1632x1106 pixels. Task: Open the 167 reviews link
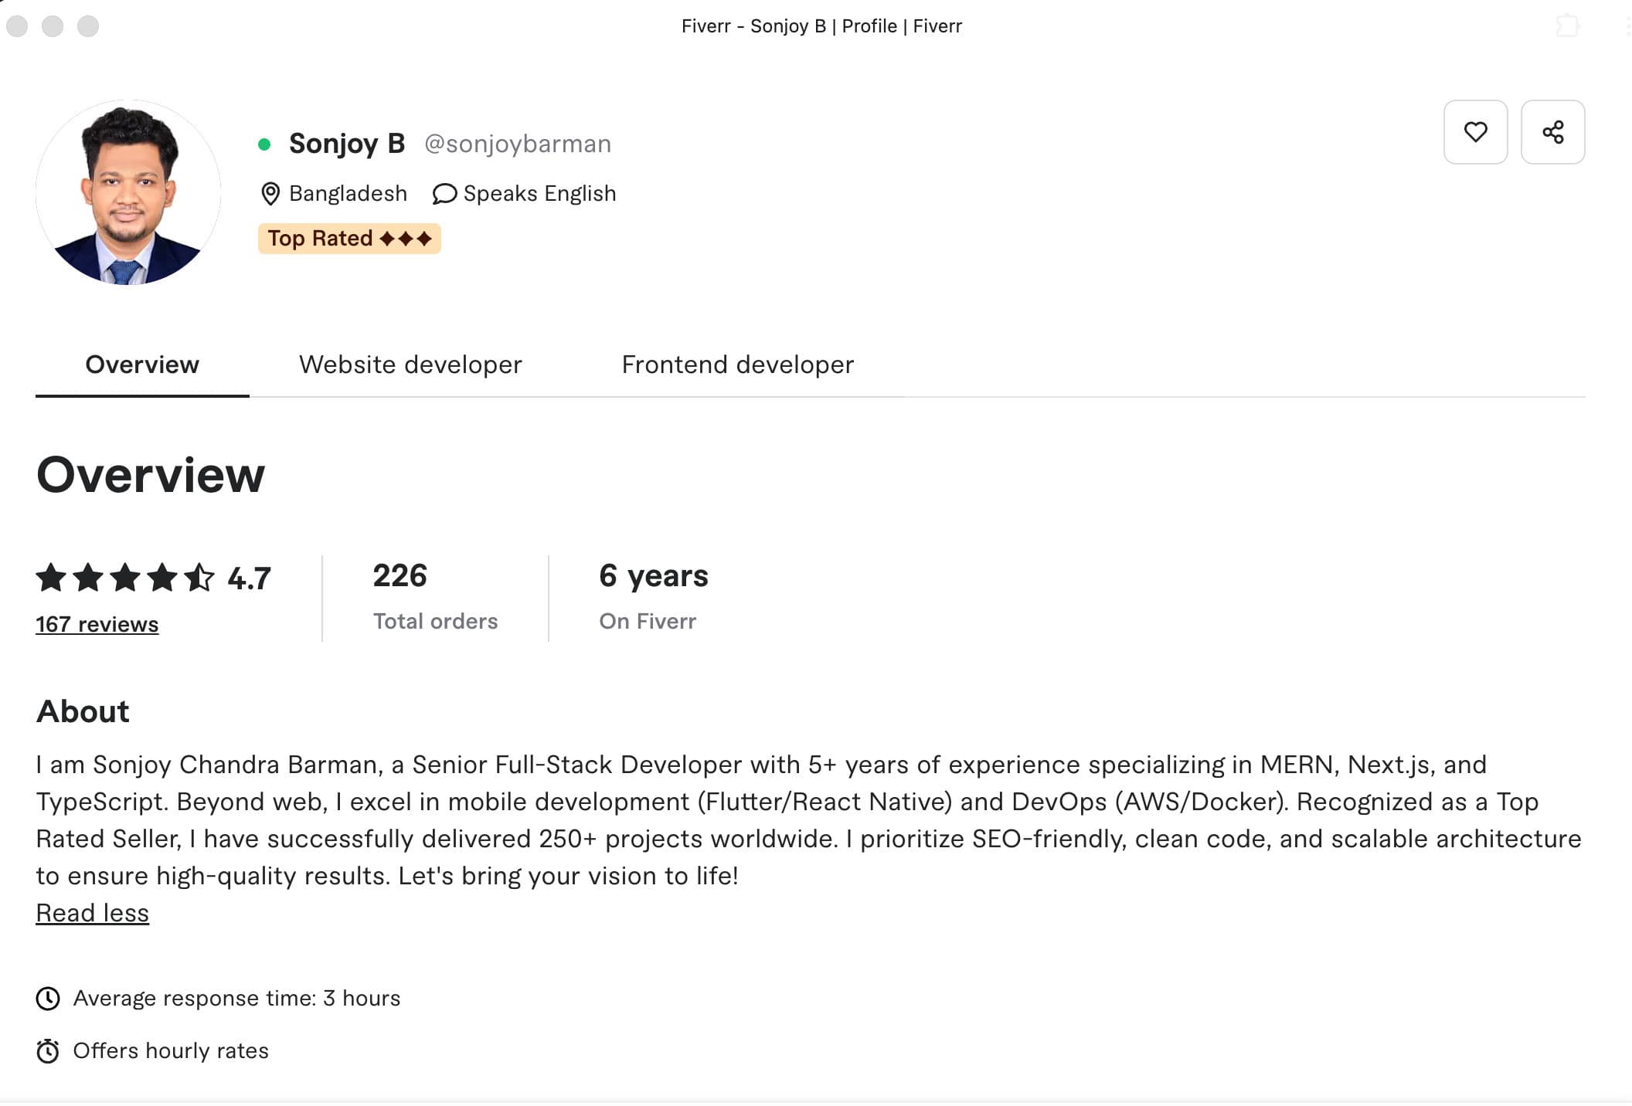(x=96, y=624)
